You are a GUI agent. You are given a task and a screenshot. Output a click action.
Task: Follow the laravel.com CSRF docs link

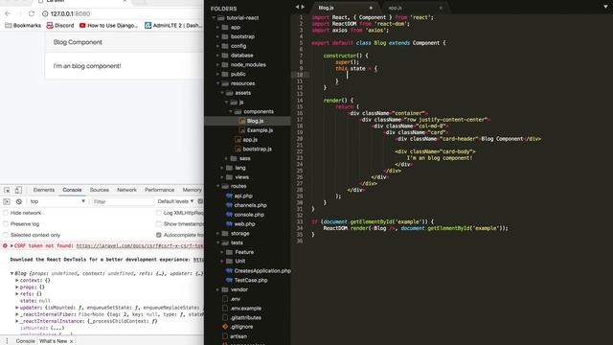[x=140, y=246]
